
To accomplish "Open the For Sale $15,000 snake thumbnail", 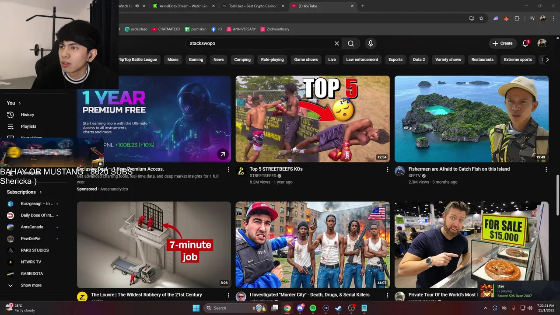I will coord(472,245).
